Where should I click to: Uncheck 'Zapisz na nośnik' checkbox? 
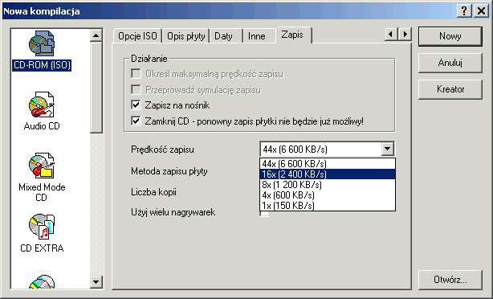click(x=136, y=105)
